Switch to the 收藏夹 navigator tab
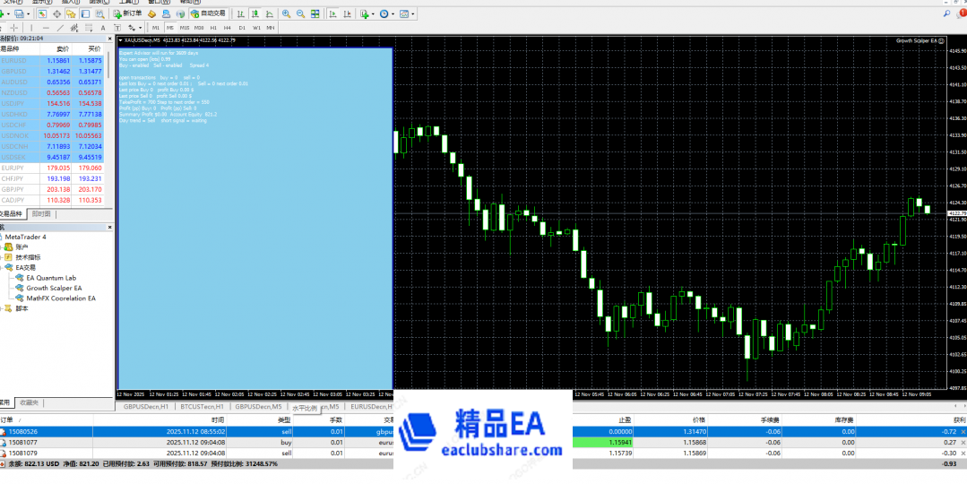This screenshot has width=967, height=484. [x=30, y=402]
